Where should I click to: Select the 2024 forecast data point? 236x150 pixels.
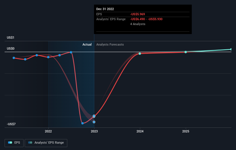click(x=140, y=54)
